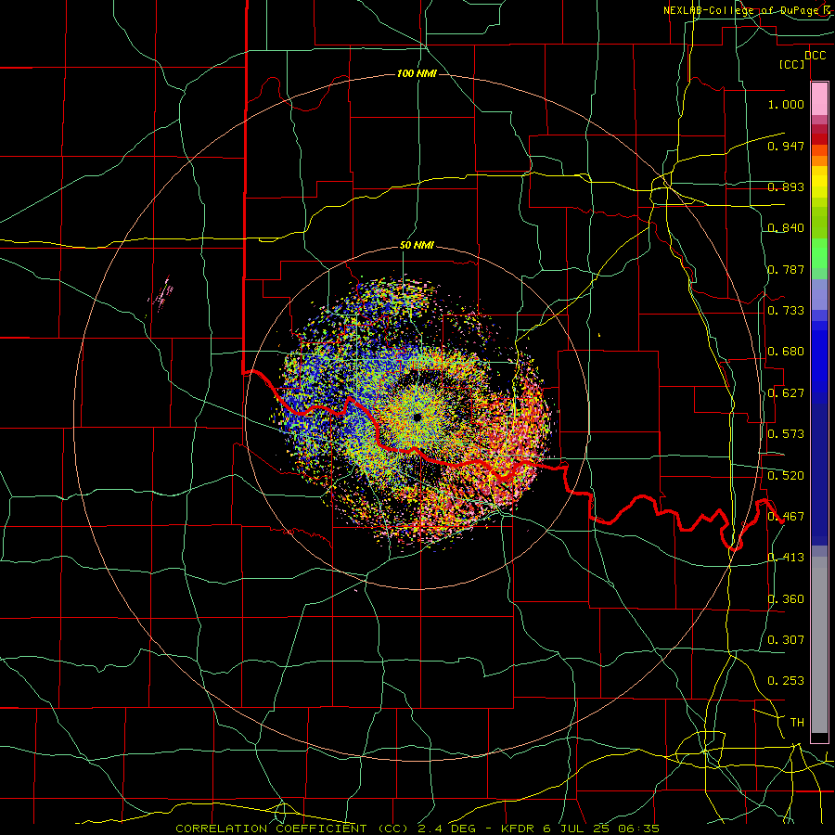Click the [CC] units label
Image resolution: width=835 pixels, height=835 pixels.
coord(792,64)
